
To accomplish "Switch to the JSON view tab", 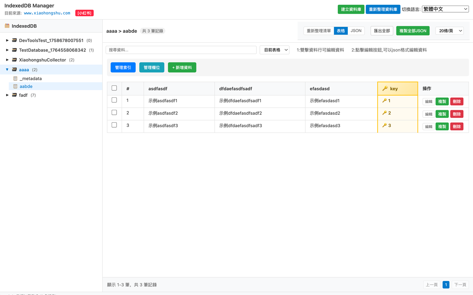I will 356,31.
